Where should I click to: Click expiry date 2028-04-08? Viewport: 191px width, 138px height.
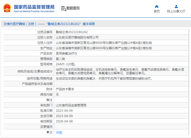pos(64,121)
